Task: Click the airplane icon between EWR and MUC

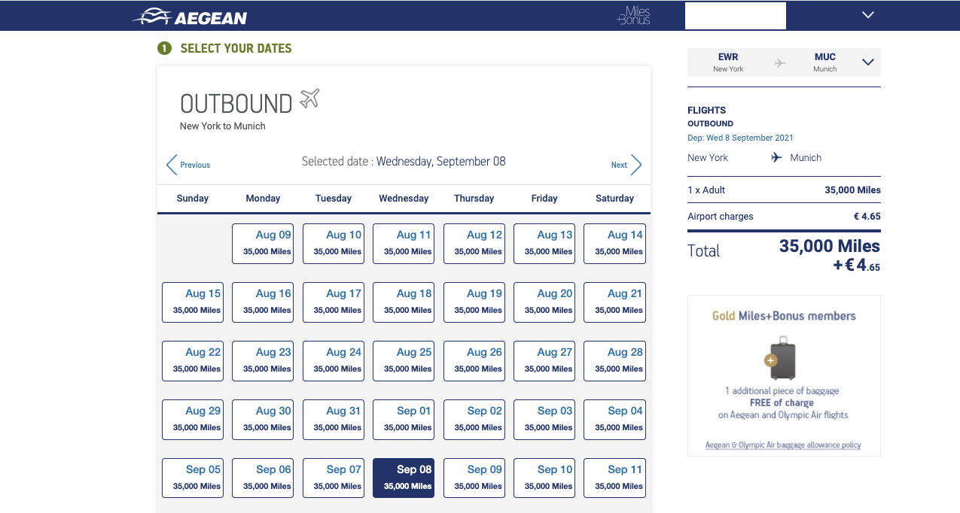Action: tap(780, 63)
